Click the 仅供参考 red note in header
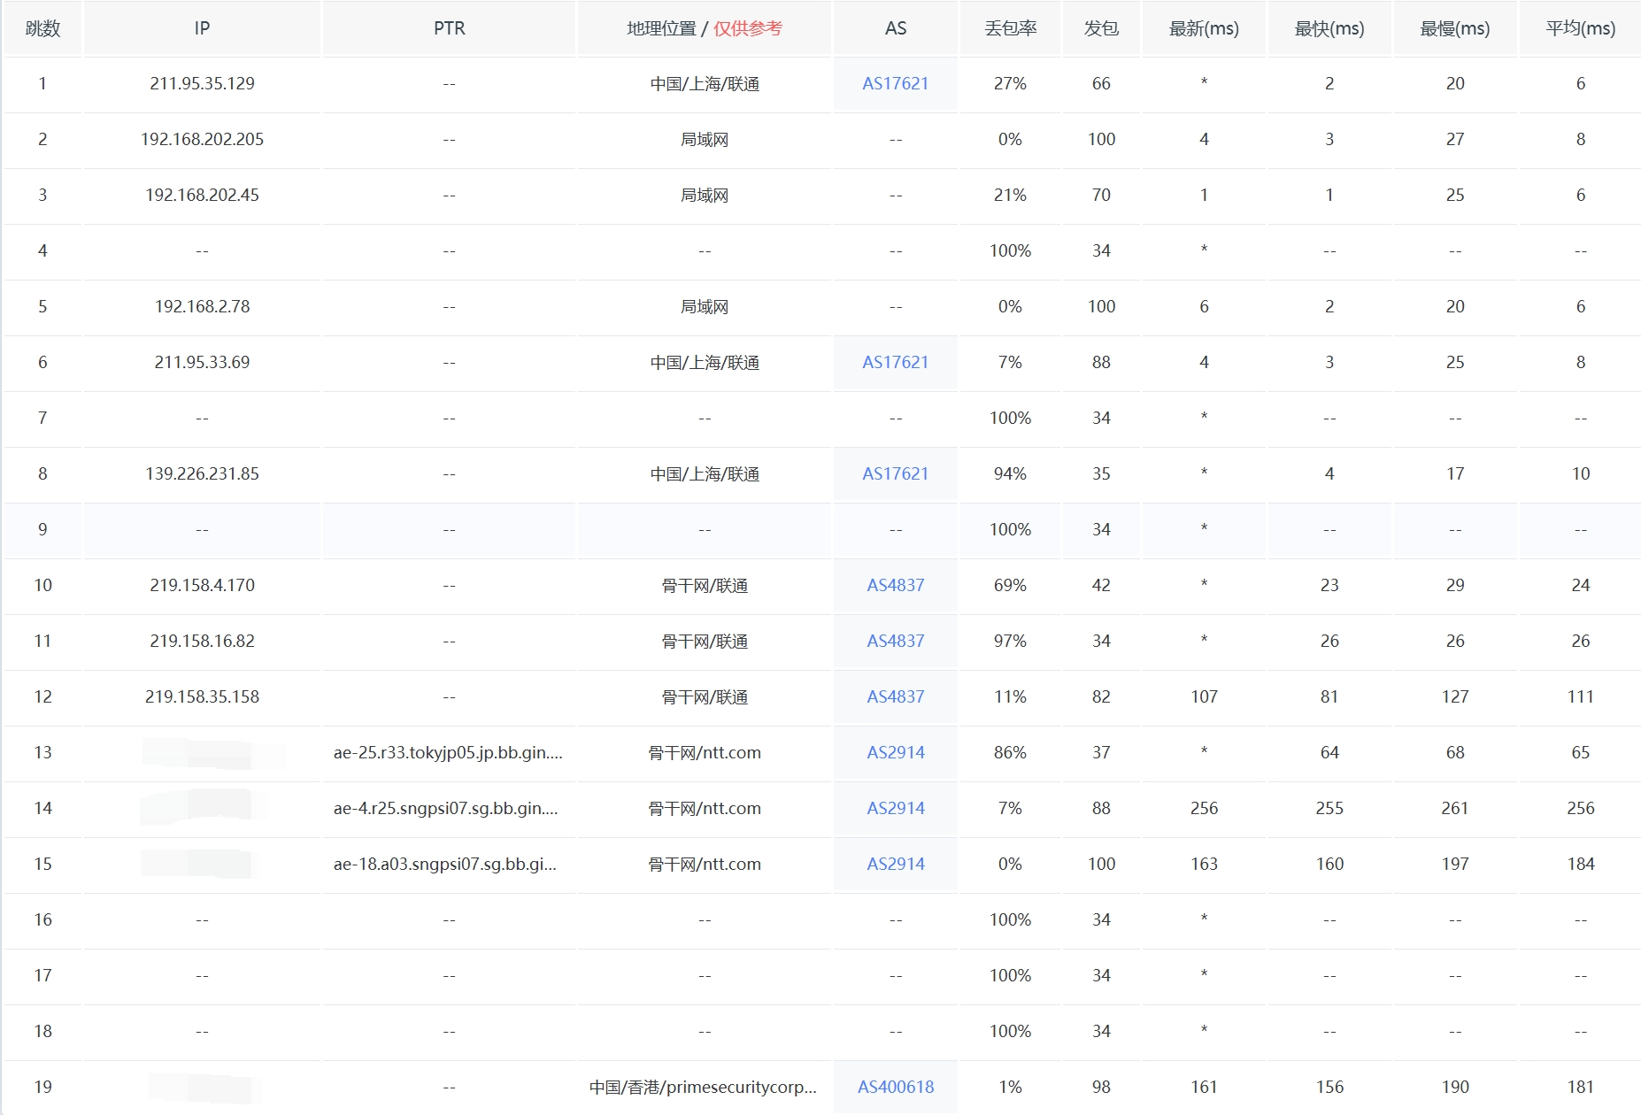The image size is (1641, 1115). (x=748, y=28)
